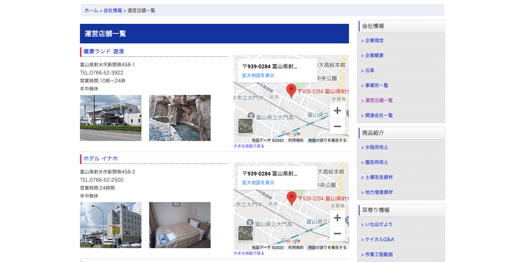Zoom in on the Hotel Inaho map

coord(337,218)
